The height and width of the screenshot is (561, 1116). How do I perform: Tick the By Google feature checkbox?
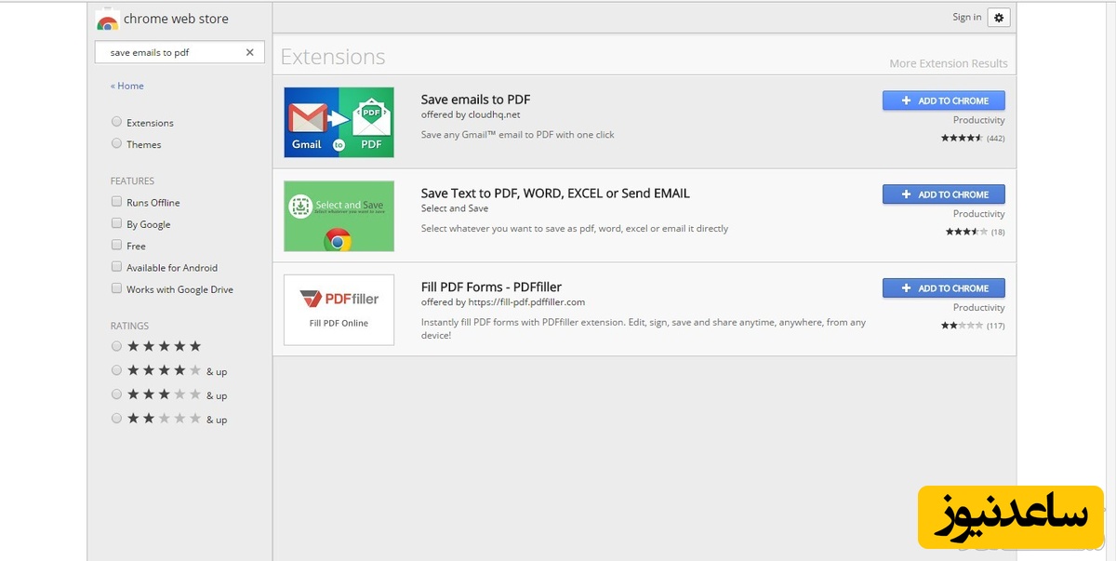(117, 223)
